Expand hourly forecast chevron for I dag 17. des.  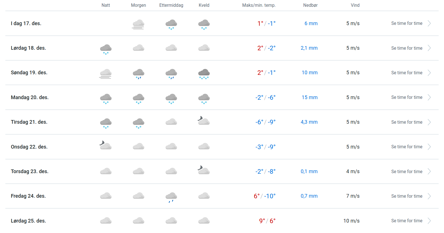429,23
